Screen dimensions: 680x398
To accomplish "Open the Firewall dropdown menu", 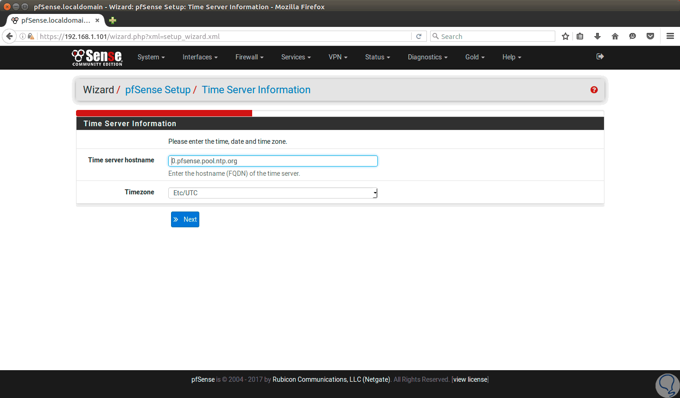I will [x=249, y=57].
